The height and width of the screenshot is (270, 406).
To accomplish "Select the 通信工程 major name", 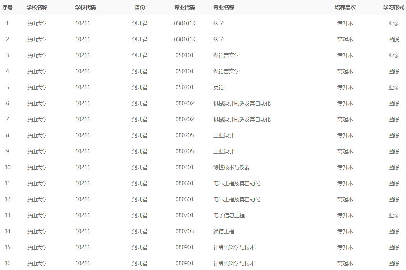I will (x=224, y=231).
